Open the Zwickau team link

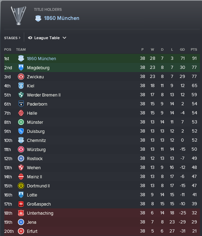(x=35, y=77)
